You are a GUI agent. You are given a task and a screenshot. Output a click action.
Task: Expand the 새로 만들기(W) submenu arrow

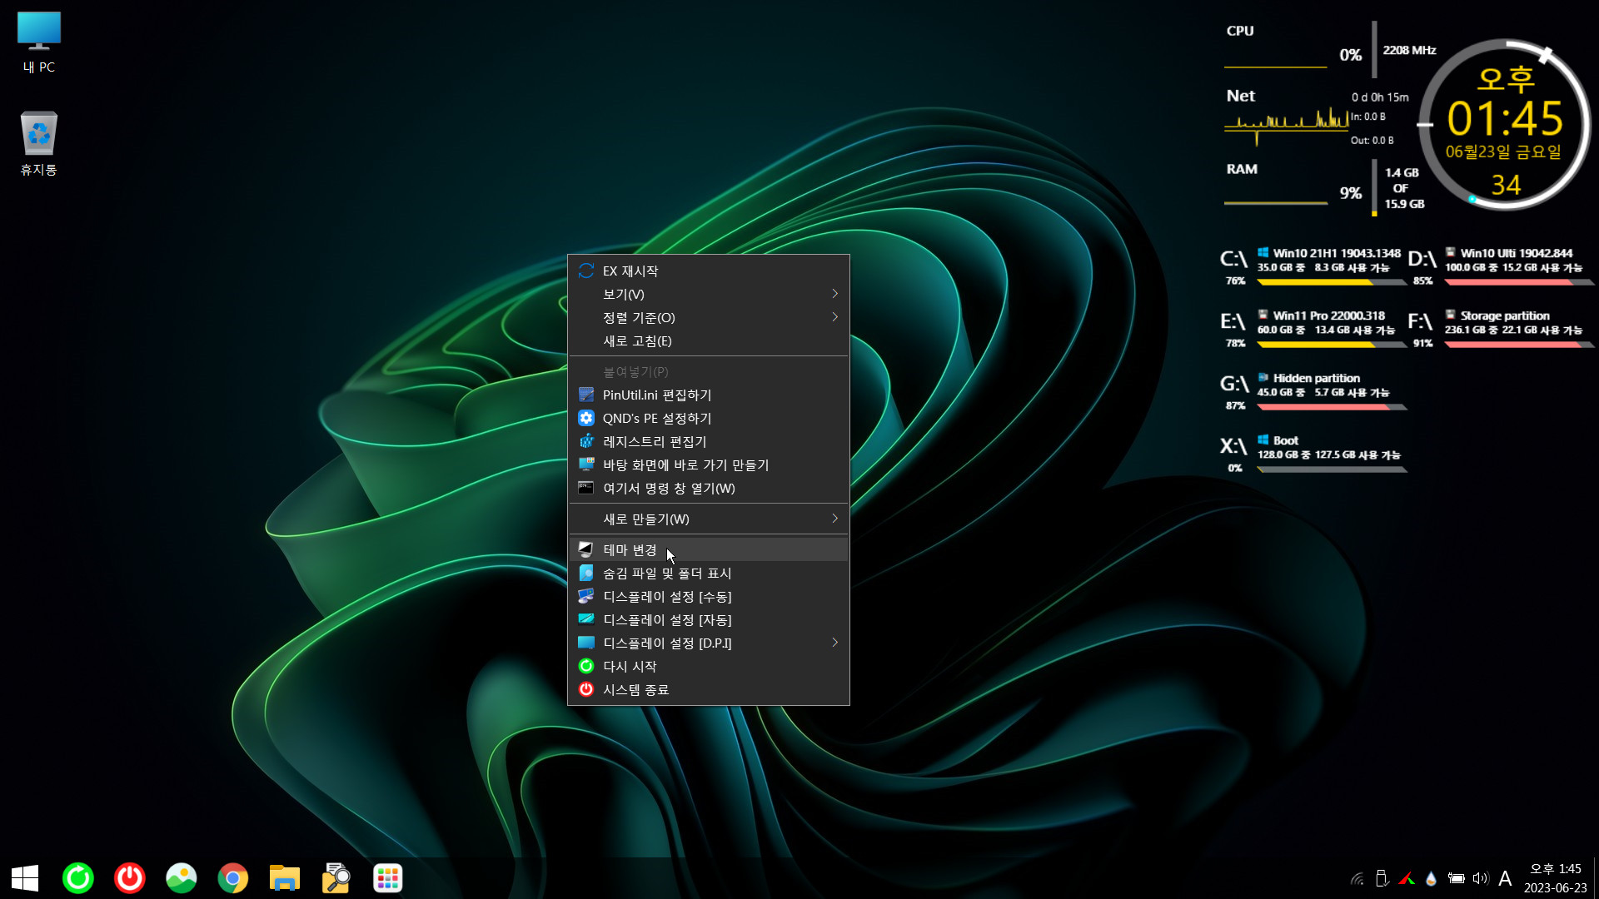834,519
